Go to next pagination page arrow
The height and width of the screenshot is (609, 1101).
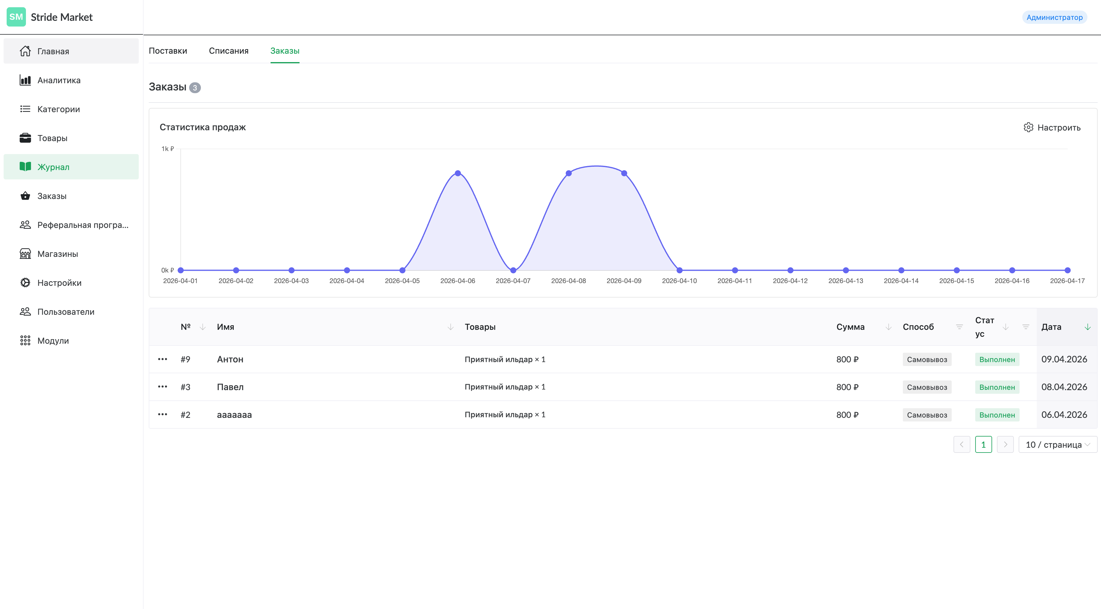tap(1005, 445)
